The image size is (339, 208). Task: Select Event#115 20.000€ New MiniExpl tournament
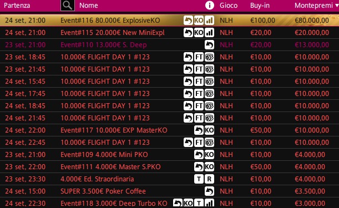pyautogui.click(x=170, y=33)
